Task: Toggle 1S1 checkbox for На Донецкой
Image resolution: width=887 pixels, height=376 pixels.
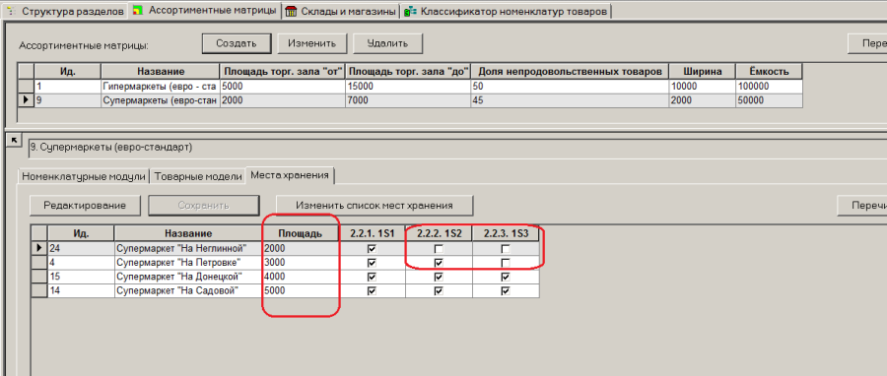Action: [x=372, y=277]
